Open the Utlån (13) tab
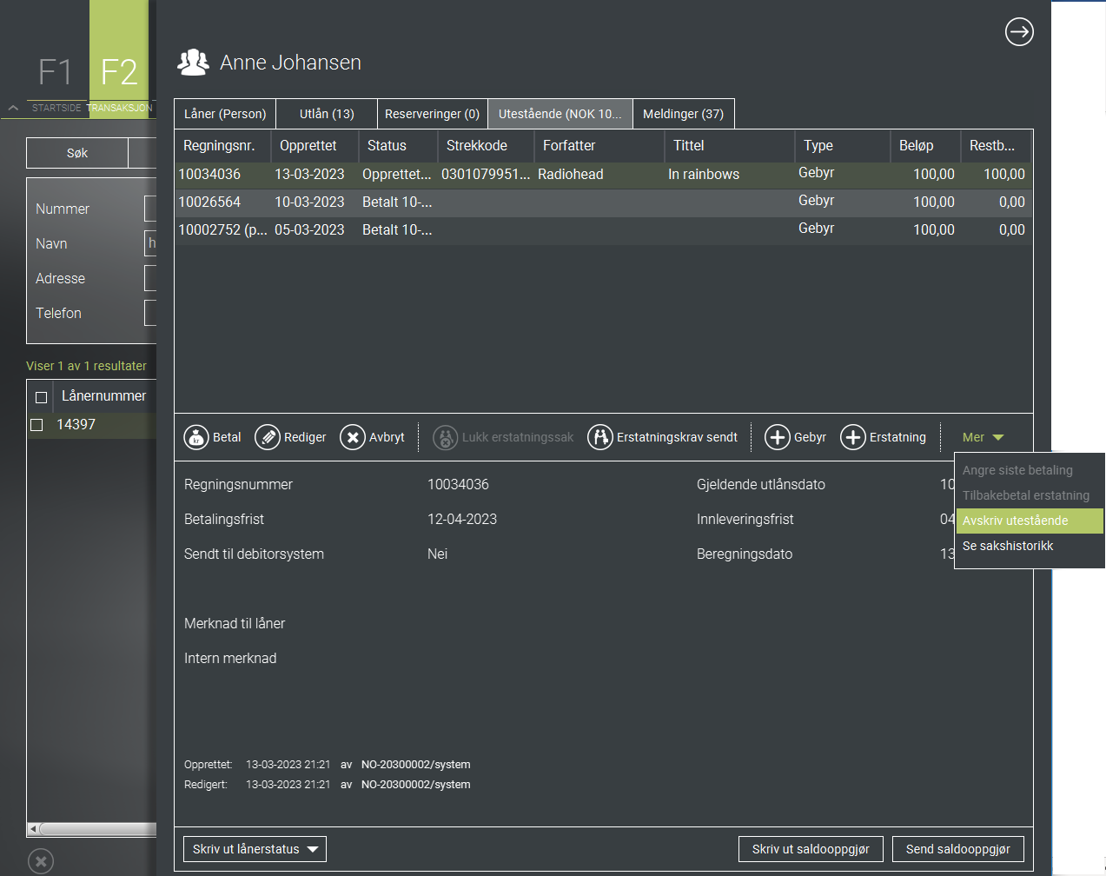The width and height of the screenshot is (1106, 876). tap(327, 114)
